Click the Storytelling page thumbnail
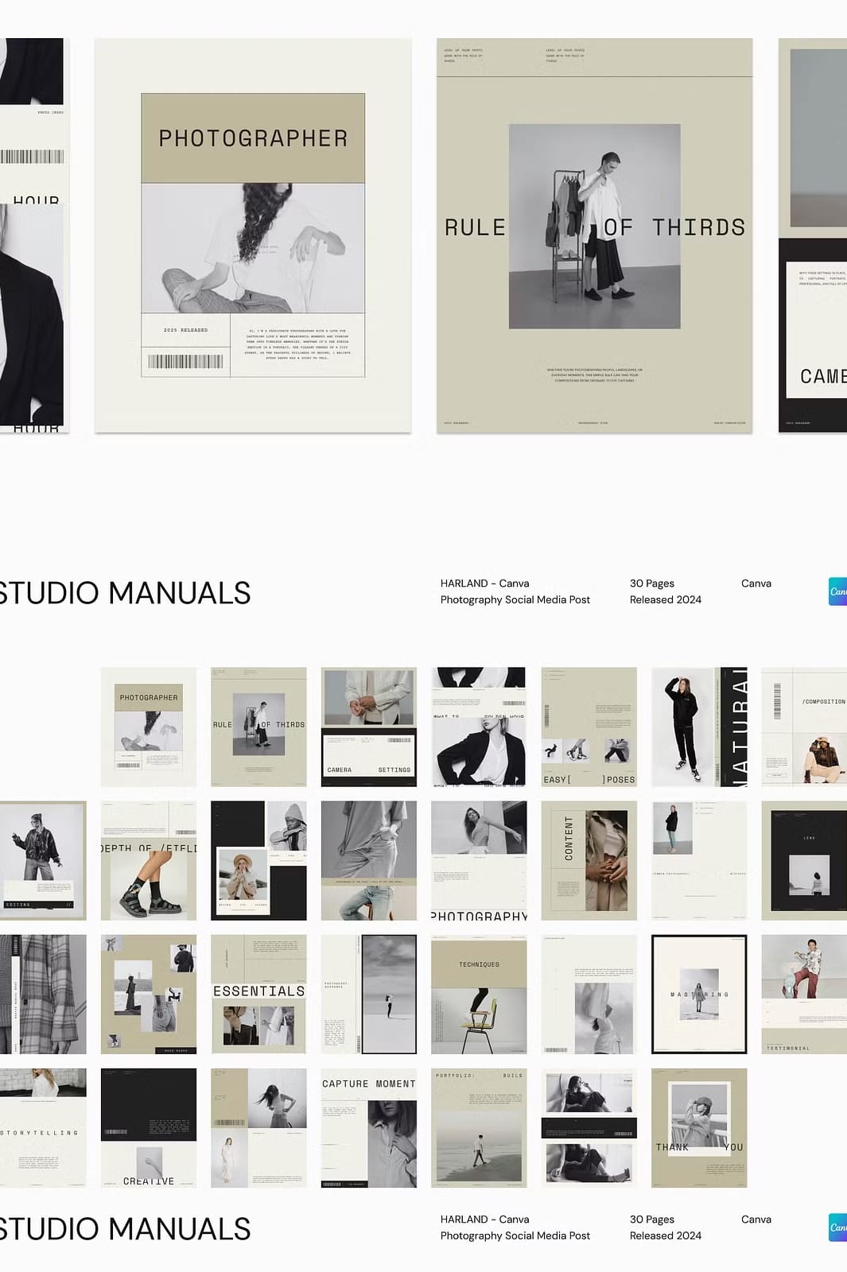 pos(43,1127)
